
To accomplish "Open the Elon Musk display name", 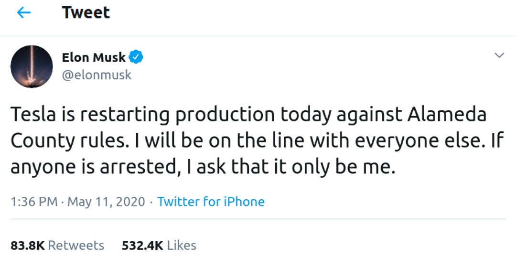I will (x=94, y=57).
